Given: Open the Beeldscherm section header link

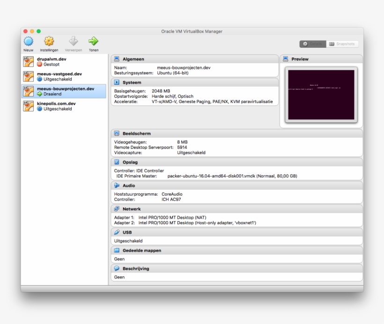Looking at the screenshot, I should point(137,133).
